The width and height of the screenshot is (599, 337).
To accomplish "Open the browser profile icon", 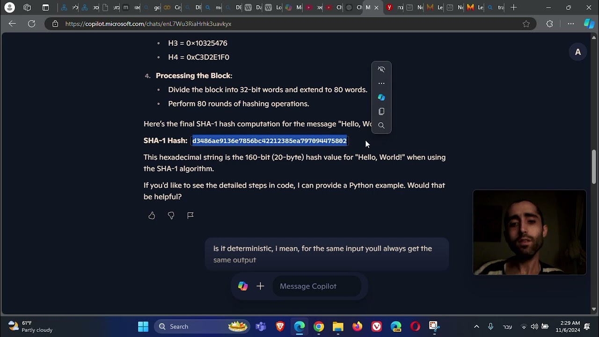I will point(9,7).
